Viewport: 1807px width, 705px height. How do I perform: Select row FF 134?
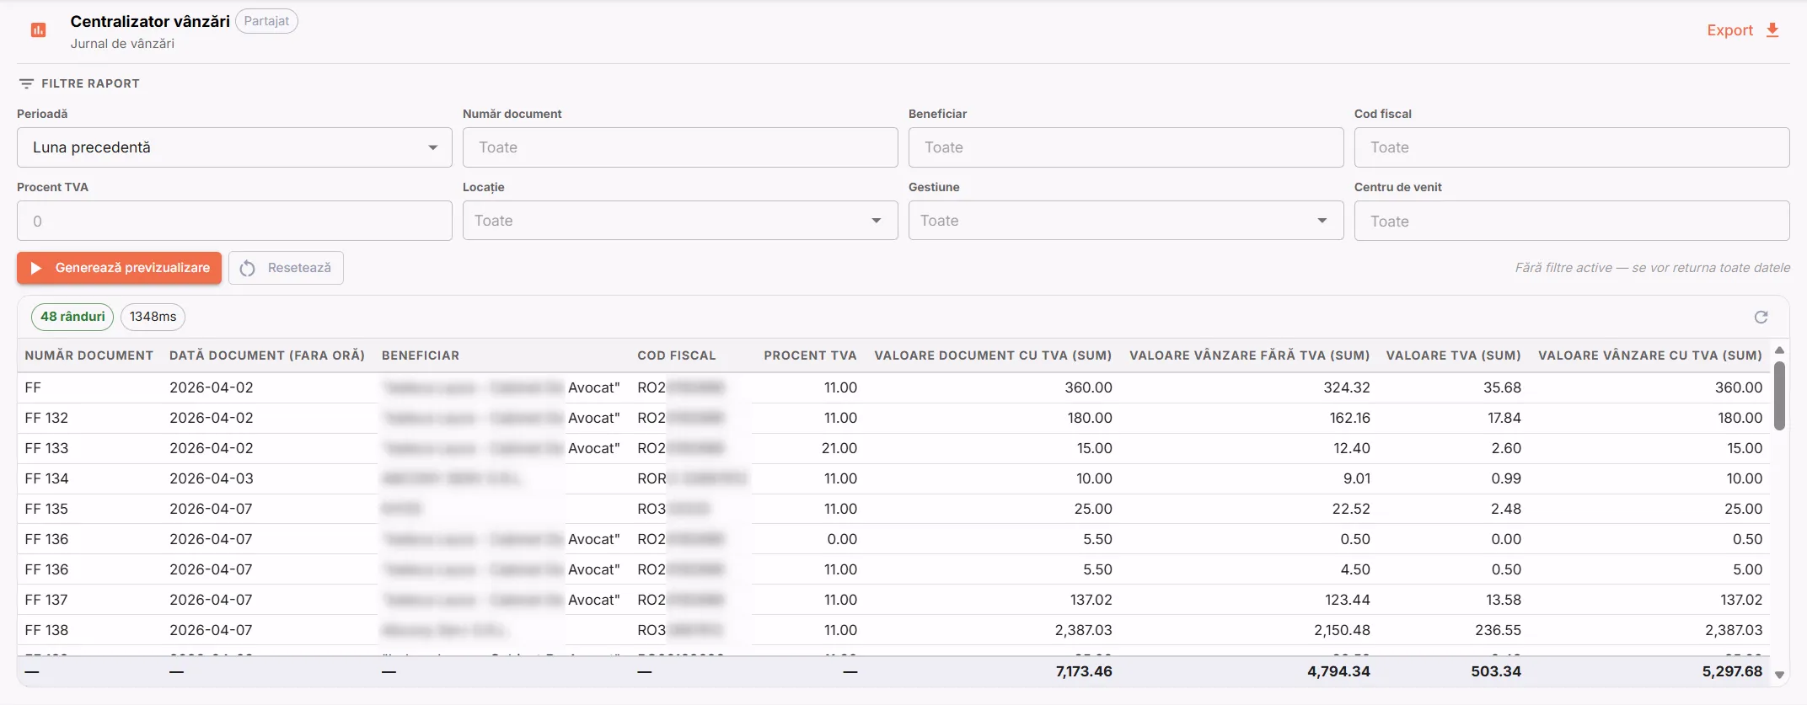[x=893, y=478]
